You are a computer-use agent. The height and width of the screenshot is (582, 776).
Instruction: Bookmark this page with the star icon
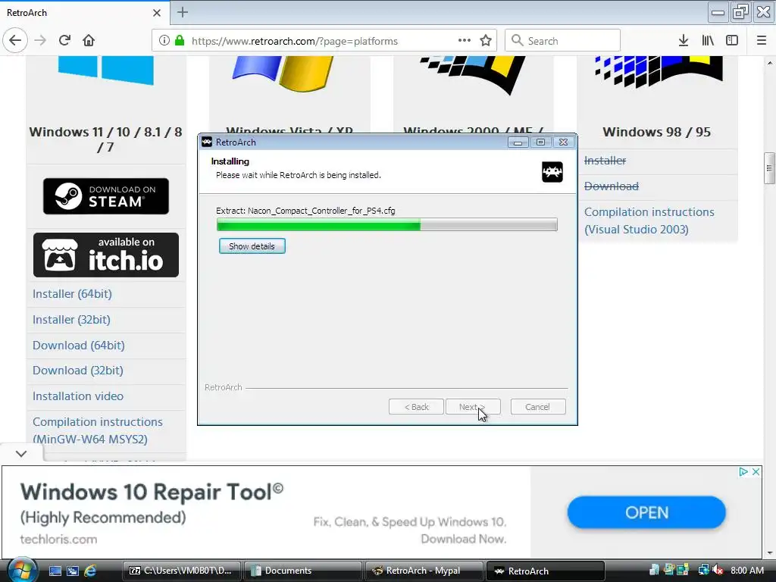click(x=486, y=41)
